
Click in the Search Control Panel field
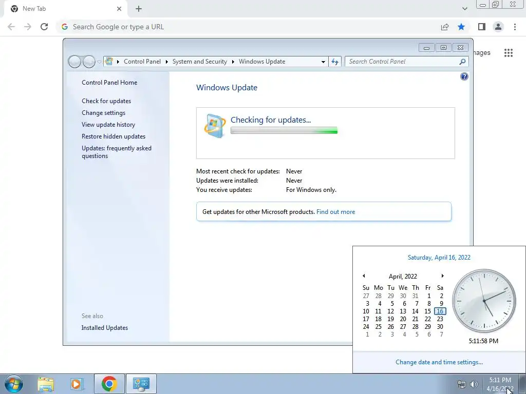click(x=403, y=62)
